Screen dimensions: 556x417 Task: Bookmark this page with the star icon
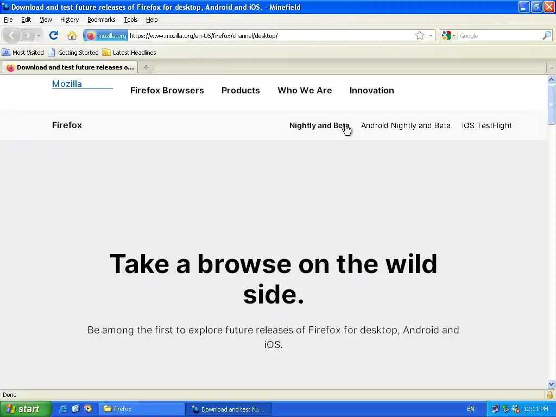pos(420,36)
